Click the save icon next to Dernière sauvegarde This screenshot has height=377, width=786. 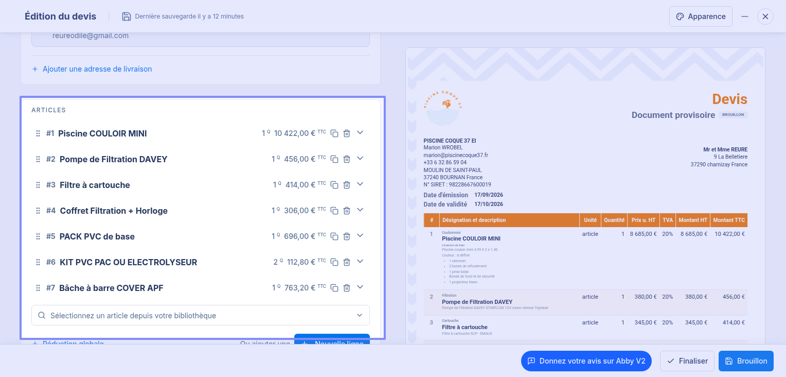(x=127, y=16)
